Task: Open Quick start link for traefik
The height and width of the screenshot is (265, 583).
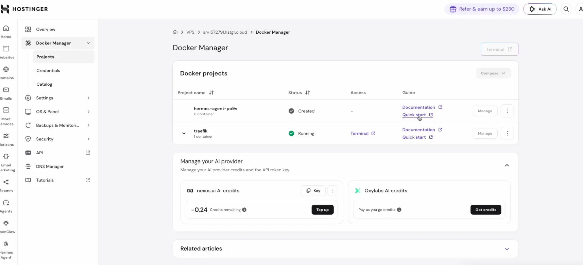Action: pos(417,137)
